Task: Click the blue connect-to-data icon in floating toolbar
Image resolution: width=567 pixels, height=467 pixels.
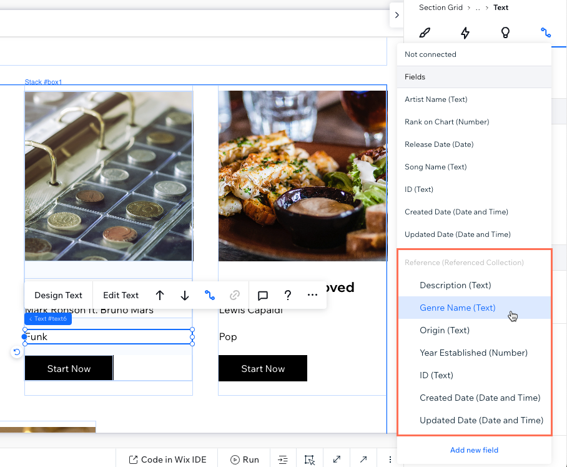Action: (x=210, y=295)
